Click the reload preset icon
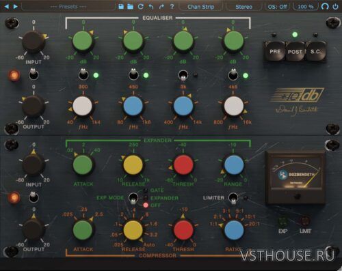342x271 pixels. pyautogui.click(x=141, y=7)
